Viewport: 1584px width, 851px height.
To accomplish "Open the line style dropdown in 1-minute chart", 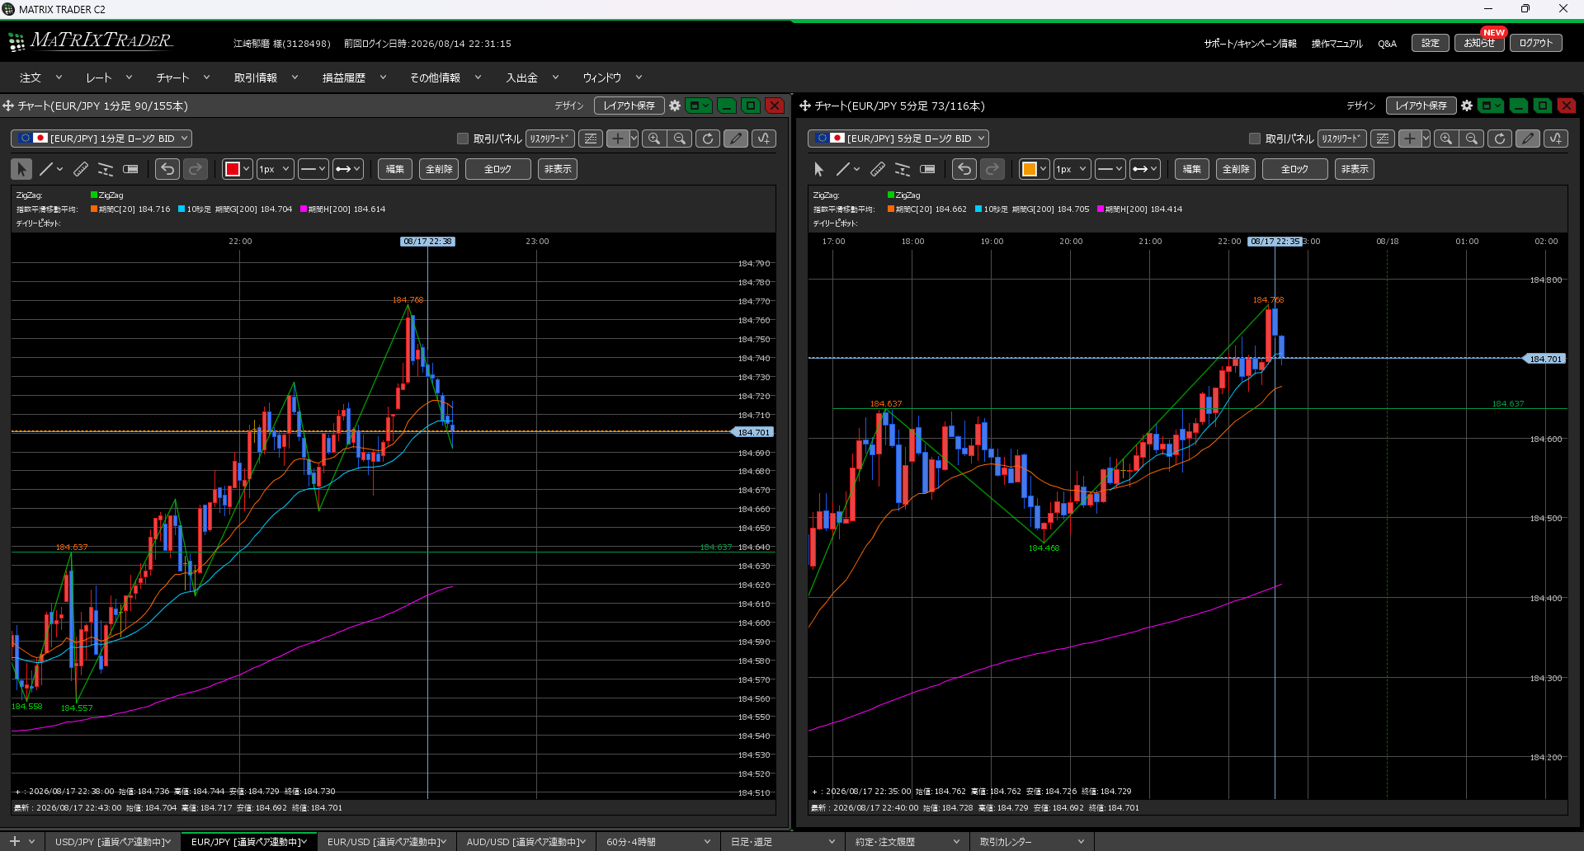I will point(313,169).
